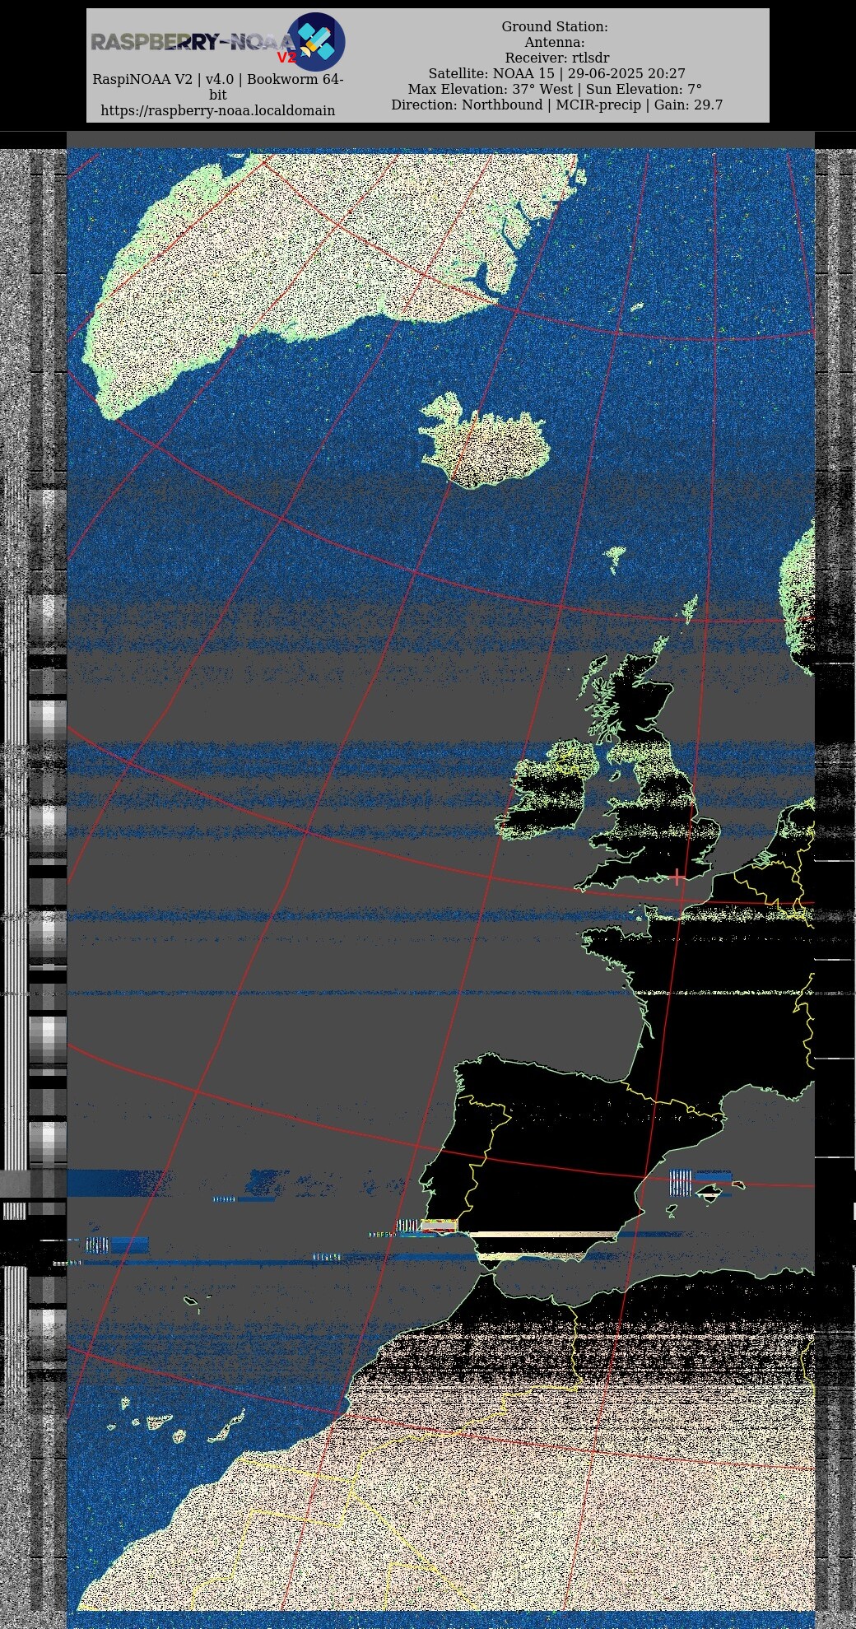Screen dimensions: 856x1629
Task: Click the red ground station cross marker on England
Action: (677, 877)
